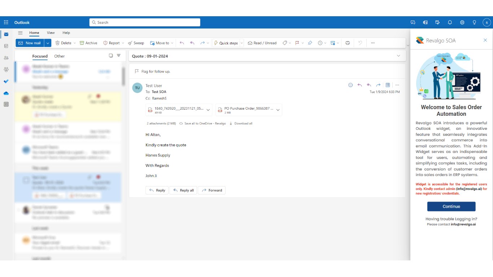The height and width of the screenshot is (277, 493).
Task: Click Reply all button below message
Action: coord(183,190)
